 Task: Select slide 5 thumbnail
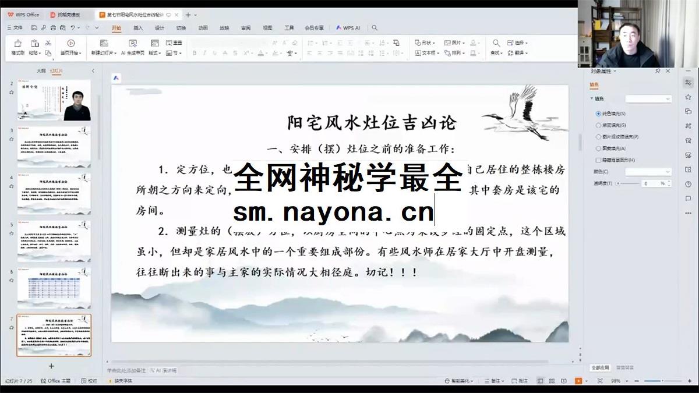coord(54,241)
